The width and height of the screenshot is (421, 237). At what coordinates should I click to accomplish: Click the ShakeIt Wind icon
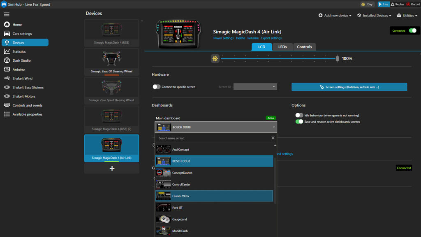coord(7,78)
